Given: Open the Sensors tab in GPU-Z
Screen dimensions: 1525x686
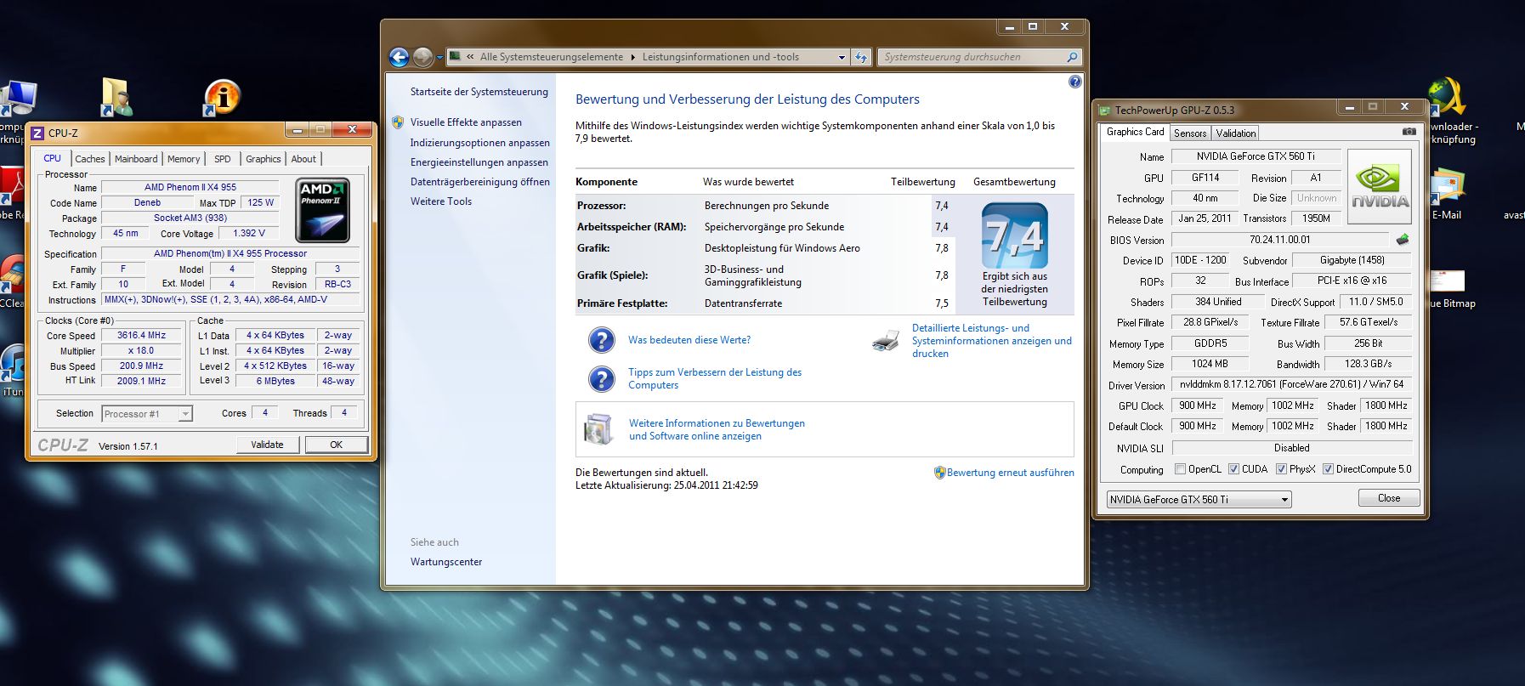Looking at the screenshot, I should (1189, 133).
